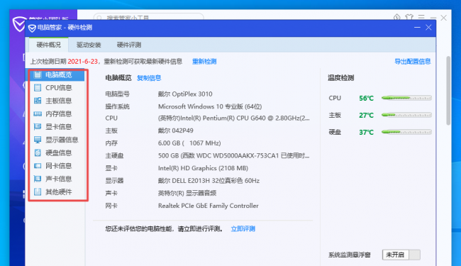Screen dimensions: 461x266
Task: Click the 显示器信息 monitor icon
Action: coord(38,140)
